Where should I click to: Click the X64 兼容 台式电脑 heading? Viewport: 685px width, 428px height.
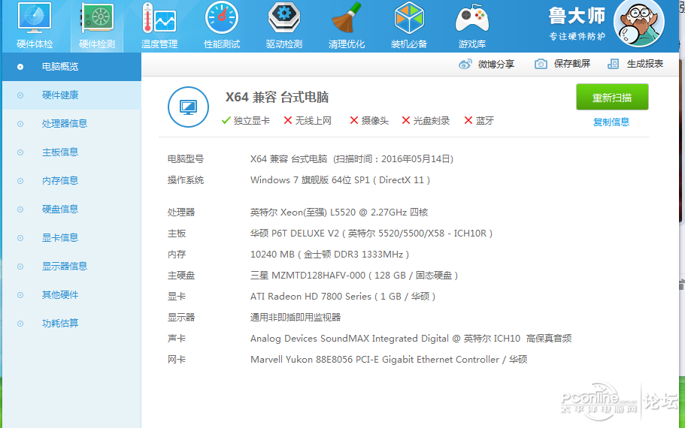[x=277, y=98]
